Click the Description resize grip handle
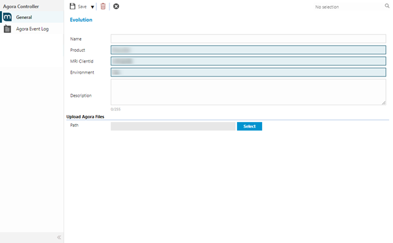Screen dimensions: 393x243 point(384,103)
